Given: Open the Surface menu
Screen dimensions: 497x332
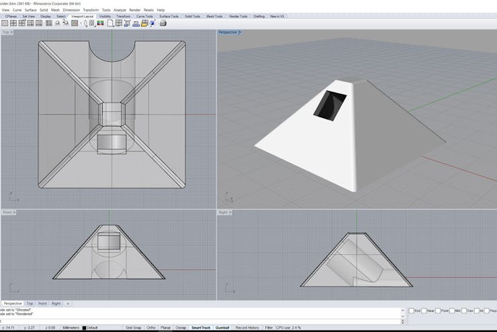Looking at the screenshot, I should click(31, 10).
